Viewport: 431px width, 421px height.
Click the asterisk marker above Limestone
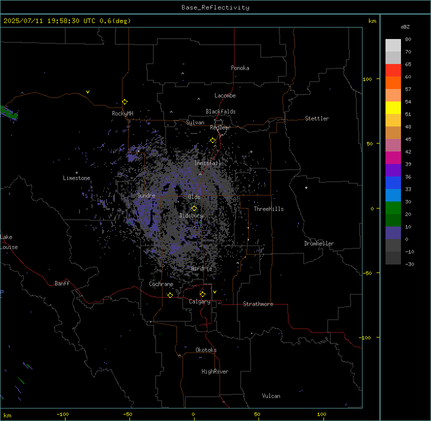pos(76,173)
